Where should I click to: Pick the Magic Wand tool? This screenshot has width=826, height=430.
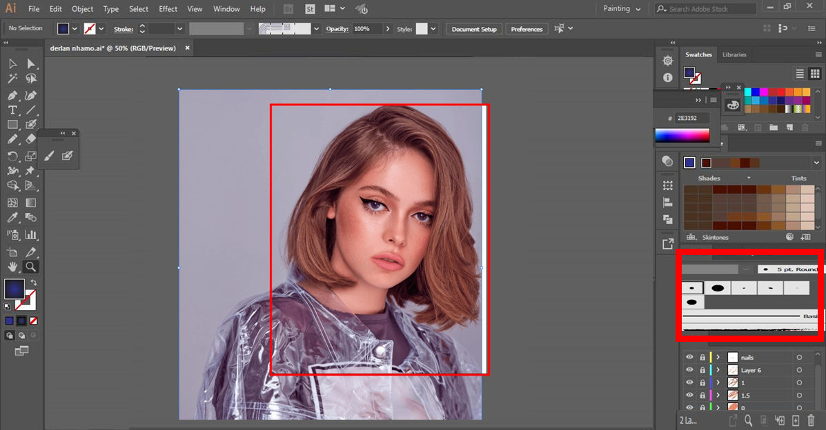pyautogui.click(x=12, y=79)
